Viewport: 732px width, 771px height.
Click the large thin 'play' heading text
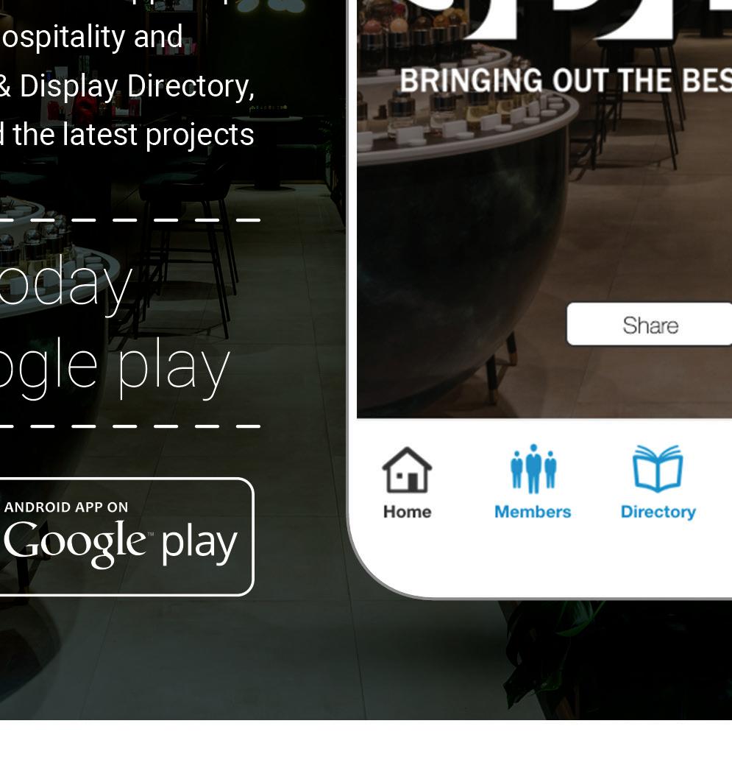(174, 367)
